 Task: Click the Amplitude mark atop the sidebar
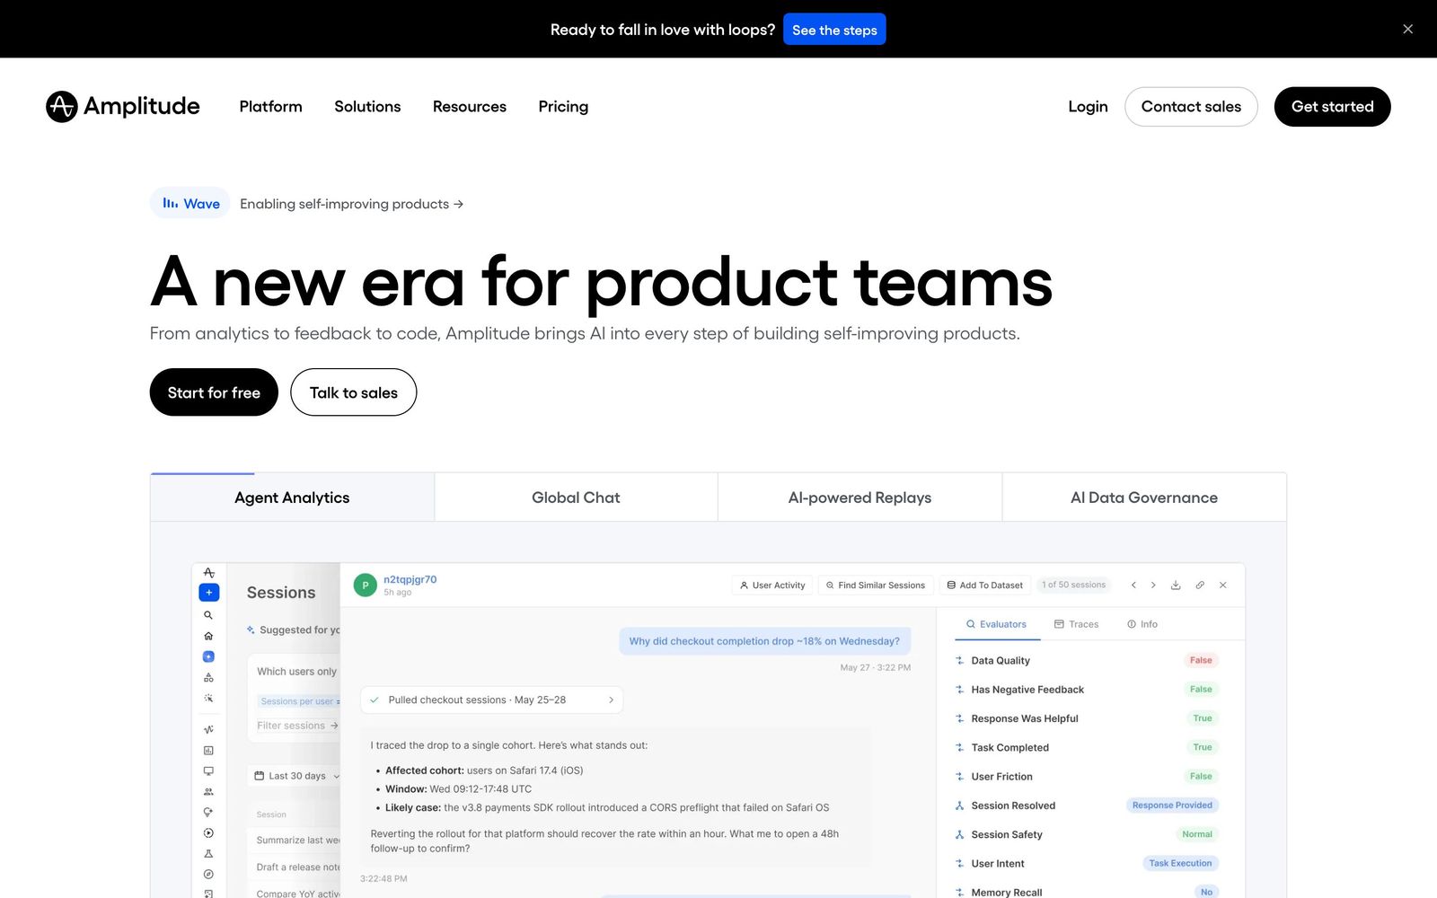point(208,573)
